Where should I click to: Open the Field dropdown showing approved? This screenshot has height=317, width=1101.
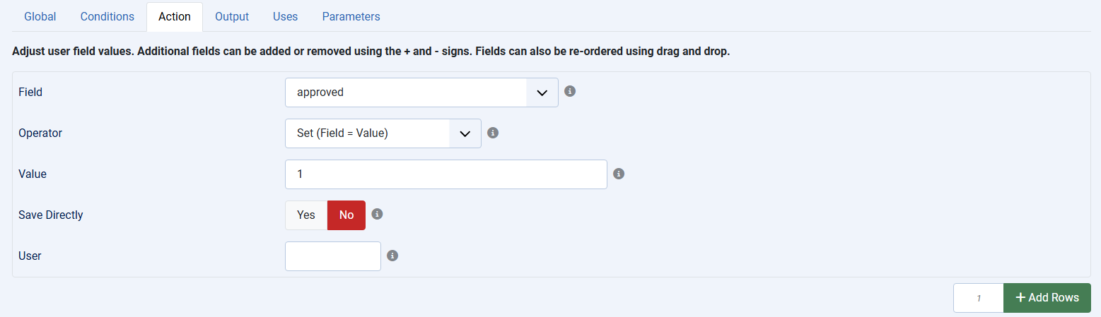(x=407, y=92)
